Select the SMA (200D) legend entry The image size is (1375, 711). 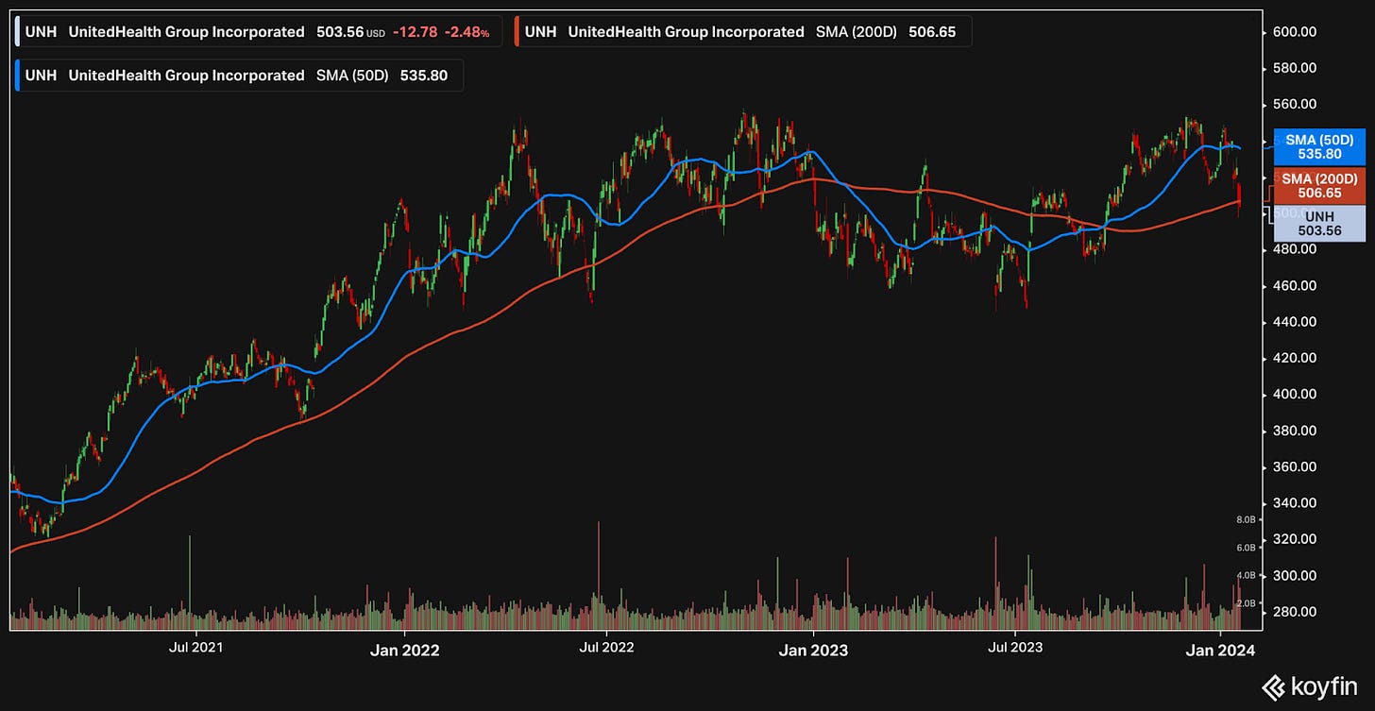pos(743,32)
